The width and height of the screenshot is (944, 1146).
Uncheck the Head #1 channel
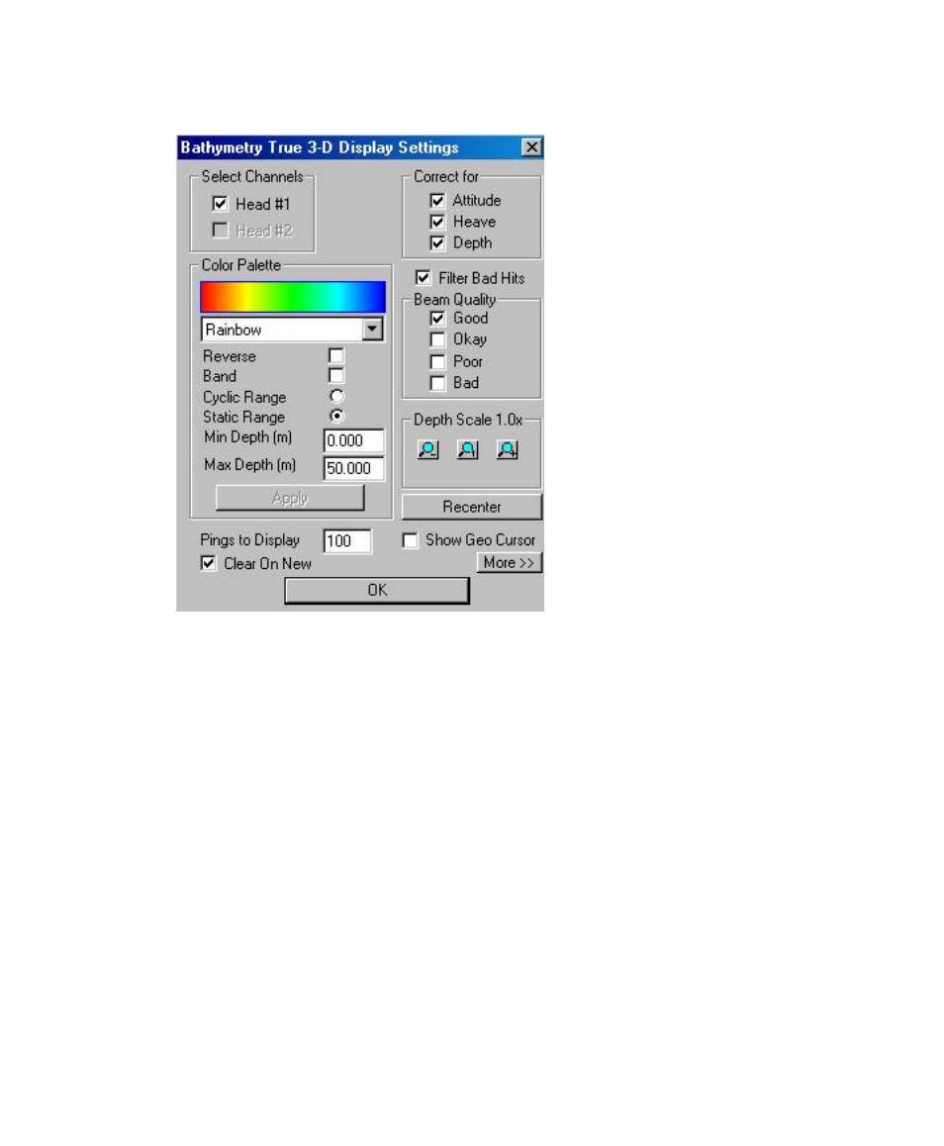pos(220,205)
